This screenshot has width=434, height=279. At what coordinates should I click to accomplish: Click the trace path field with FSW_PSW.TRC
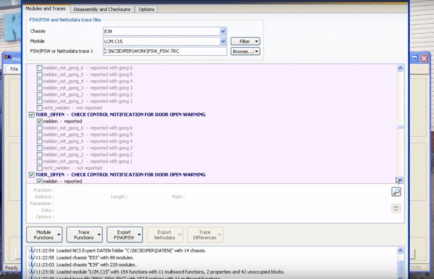165,51
